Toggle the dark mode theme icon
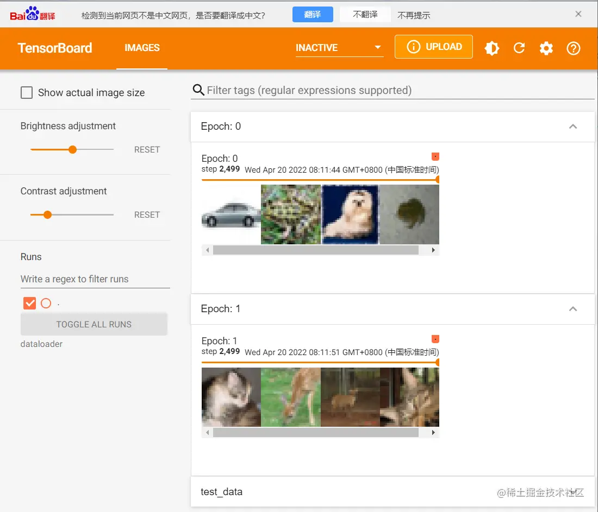The height and width of the screenshot is (512, 598). [491, 48]
